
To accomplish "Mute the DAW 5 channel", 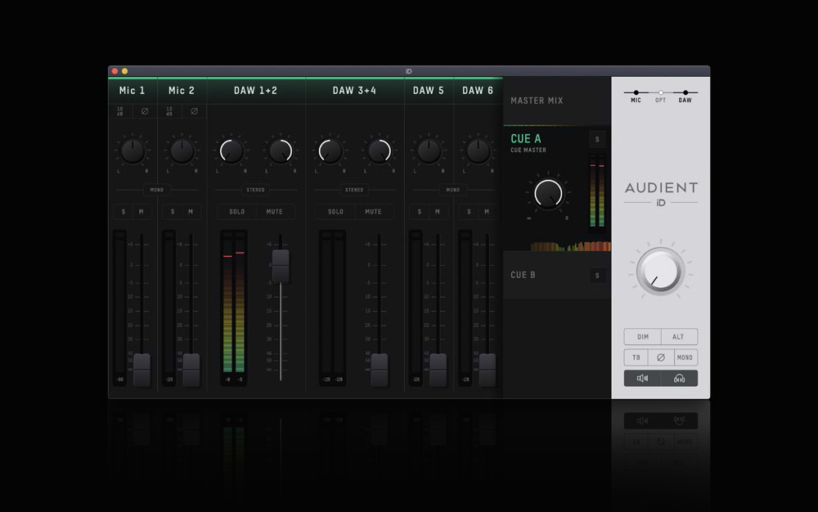I will (438, 212).
